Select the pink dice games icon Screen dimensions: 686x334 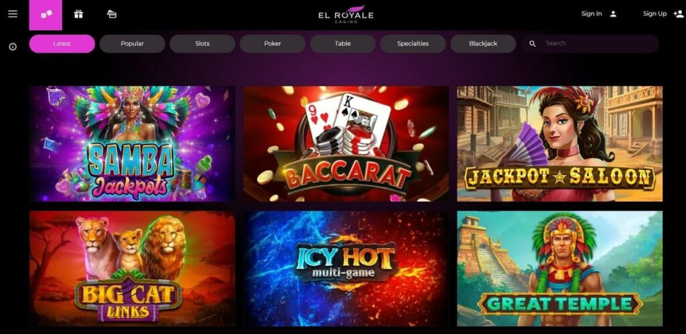coord(46,15)
